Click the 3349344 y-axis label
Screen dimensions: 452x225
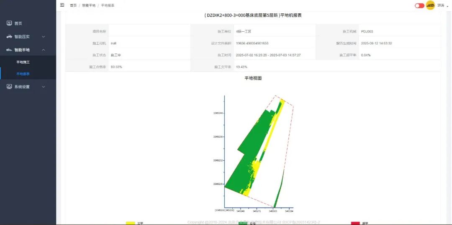pyautogui.click(x=218, y=113)
